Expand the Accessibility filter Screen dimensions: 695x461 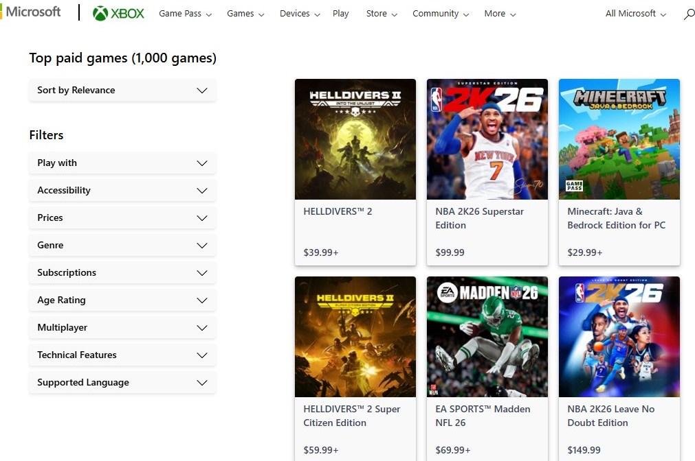coord(122,190)
